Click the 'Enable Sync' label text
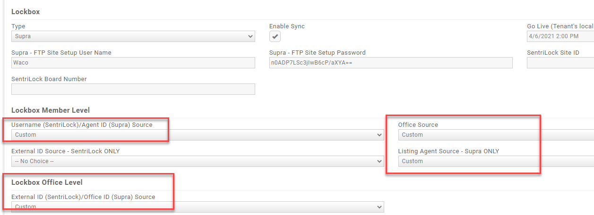 (287, 26)
